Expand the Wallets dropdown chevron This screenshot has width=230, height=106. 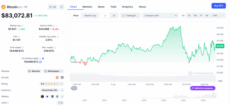click(62, 96)
